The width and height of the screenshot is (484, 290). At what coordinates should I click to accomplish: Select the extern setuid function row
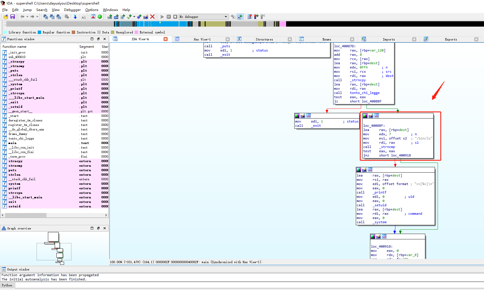tap(55, 206)
